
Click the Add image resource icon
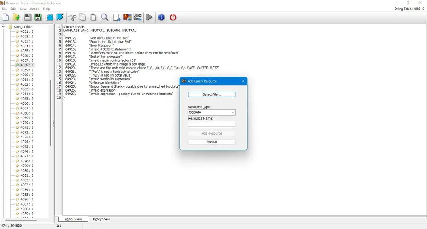[127, 17]
